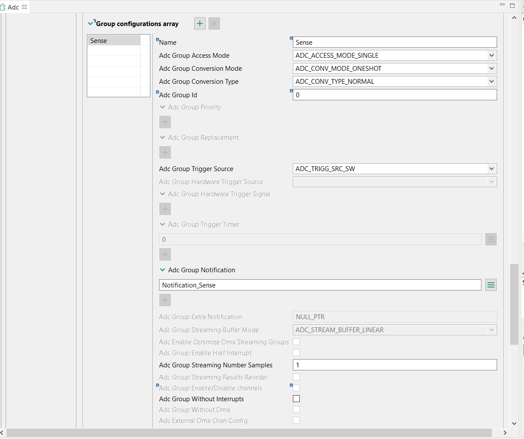524x439 pixels.
Task: Click Adc Group Streaming Number Samples field
Action: [x=395, y=365]
